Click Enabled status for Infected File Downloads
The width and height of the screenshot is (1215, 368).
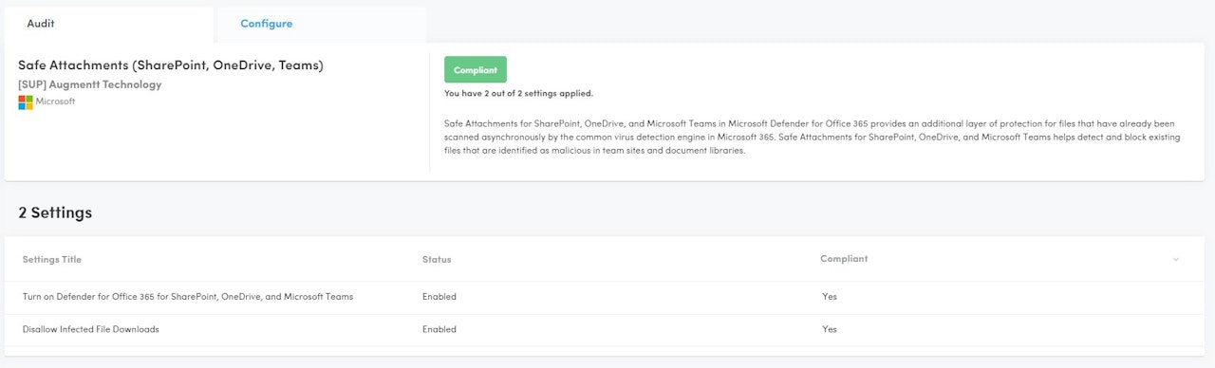coord(439,329)
